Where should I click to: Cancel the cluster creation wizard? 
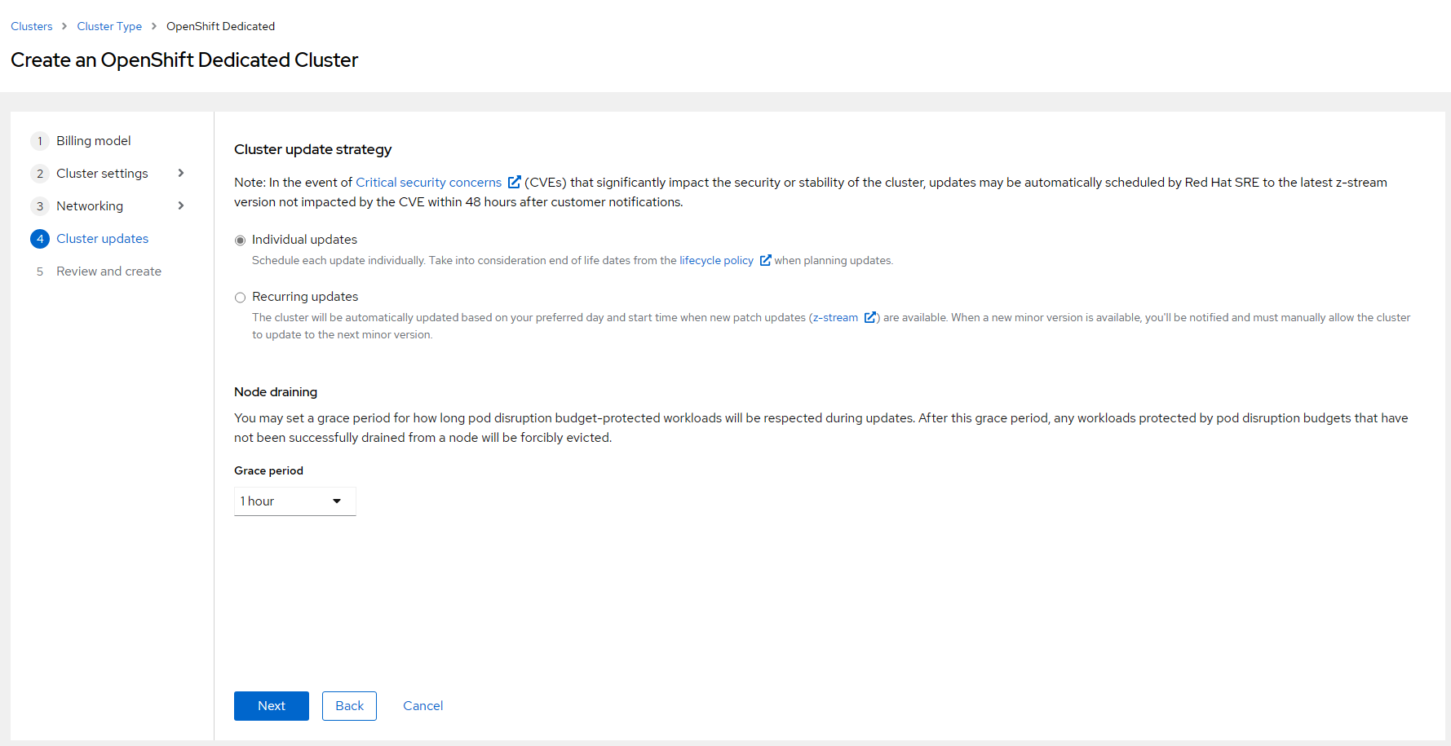coord(422,706)
